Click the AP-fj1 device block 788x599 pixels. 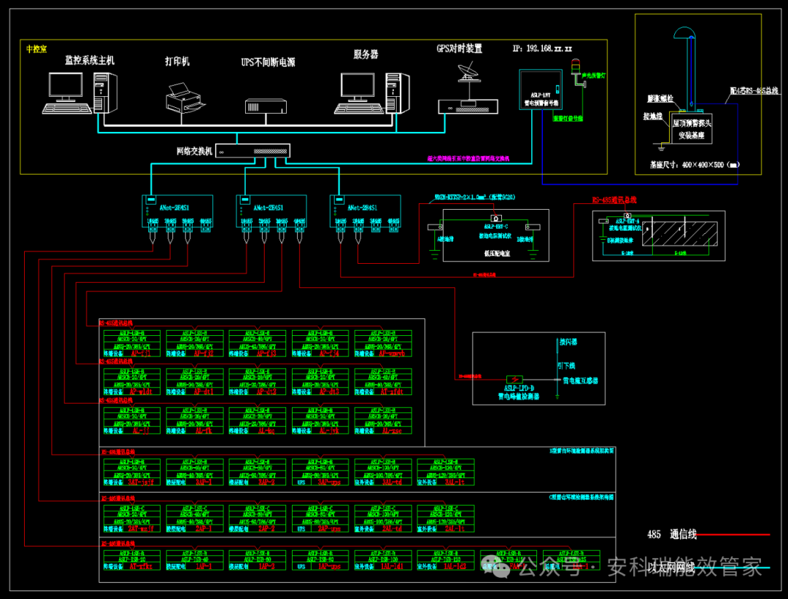tap(131, 343)
